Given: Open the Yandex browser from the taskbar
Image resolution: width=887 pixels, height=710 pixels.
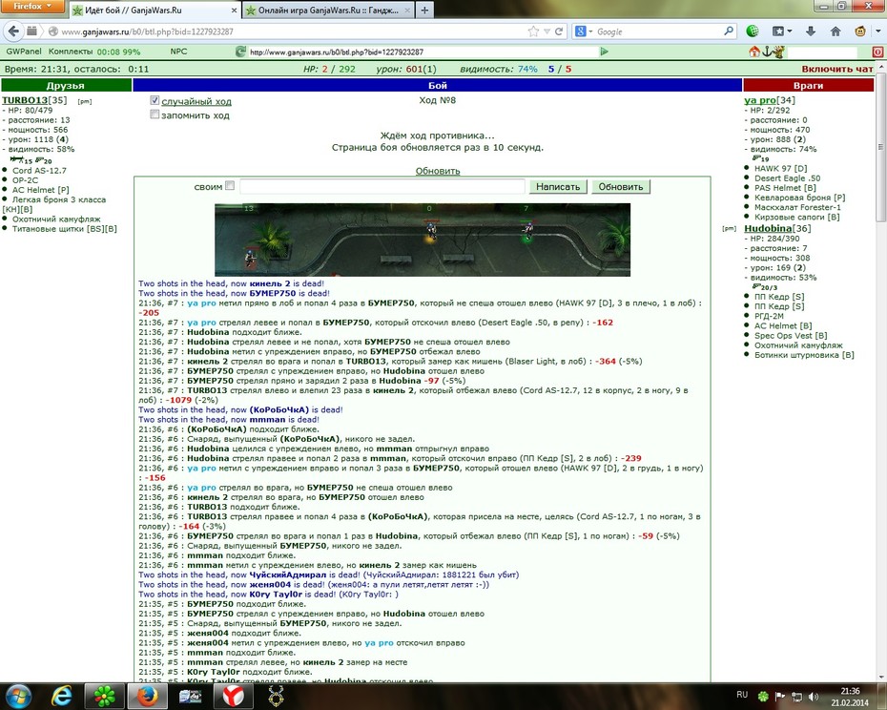Looking at the screenshot, I should tap(233, 696).
